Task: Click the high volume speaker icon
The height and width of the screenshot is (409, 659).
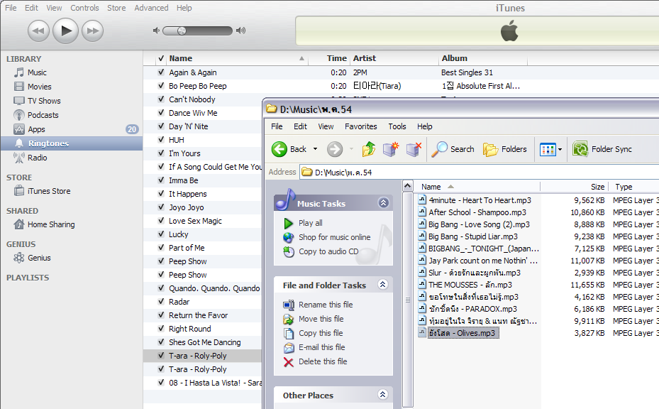Action: 240,31
